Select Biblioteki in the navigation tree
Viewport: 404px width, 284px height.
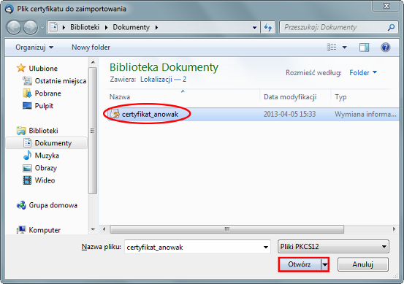[43, 131]
